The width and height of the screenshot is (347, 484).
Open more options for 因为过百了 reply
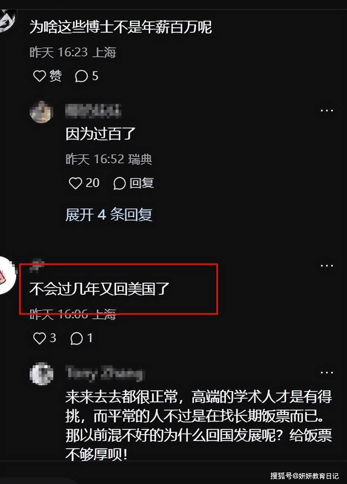[327, 111]
